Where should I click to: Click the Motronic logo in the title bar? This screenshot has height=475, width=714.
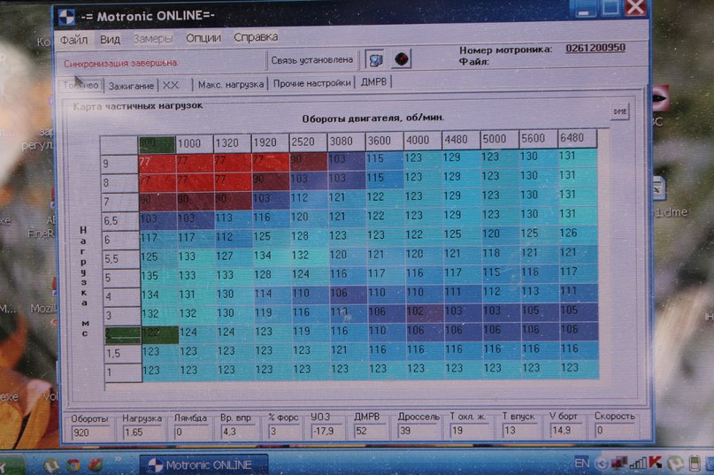66,17
